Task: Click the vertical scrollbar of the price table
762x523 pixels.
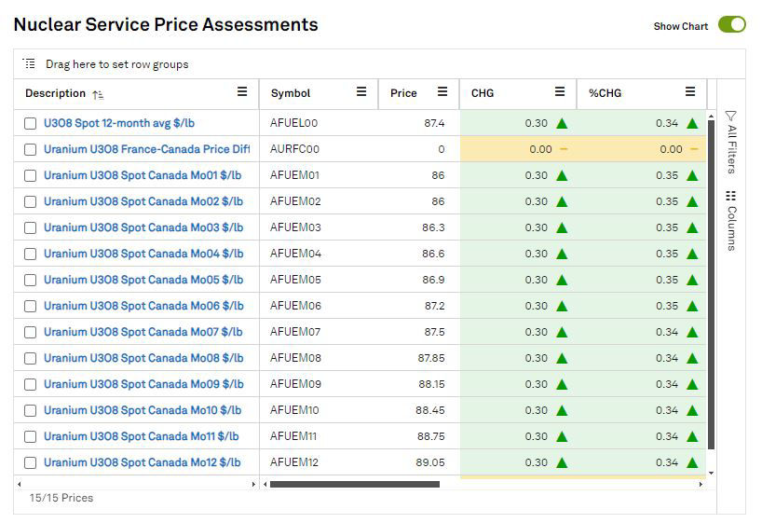Action: [x=712, y=280]
